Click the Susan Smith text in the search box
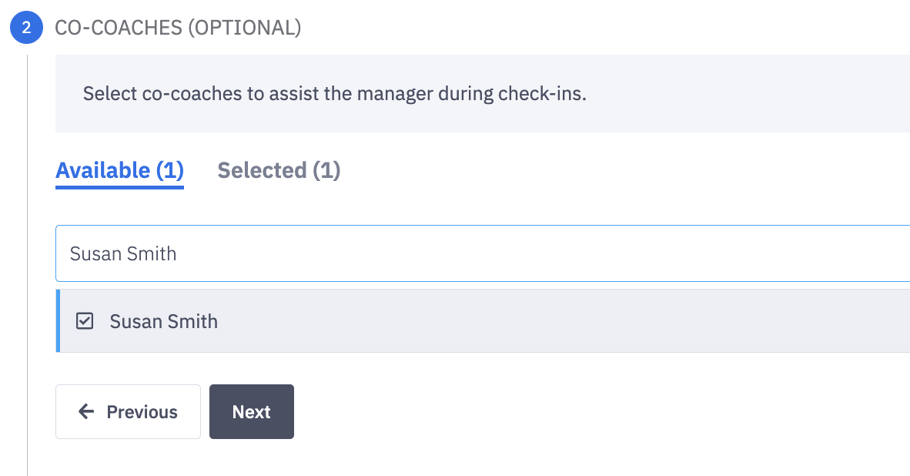This screenshot has height=476, width=910. click(x=123, y=253)
